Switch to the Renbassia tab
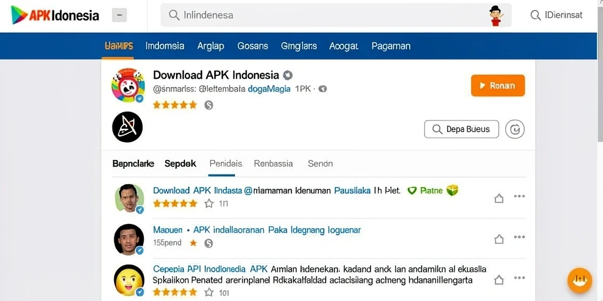The width and height of the screenshot is (603, 301). 273,163
